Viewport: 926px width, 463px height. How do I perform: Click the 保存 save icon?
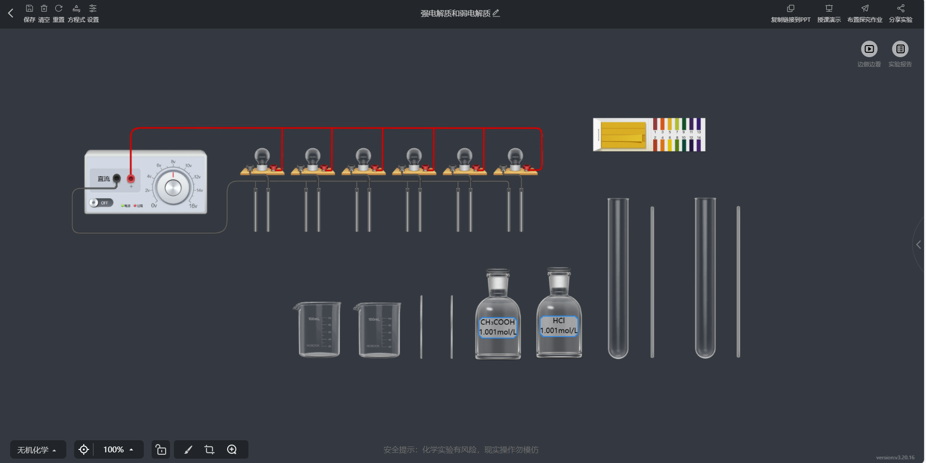point(30,9)
